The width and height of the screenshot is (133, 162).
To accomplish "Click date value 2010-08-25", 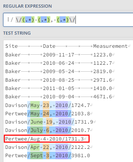I will 59,80.
